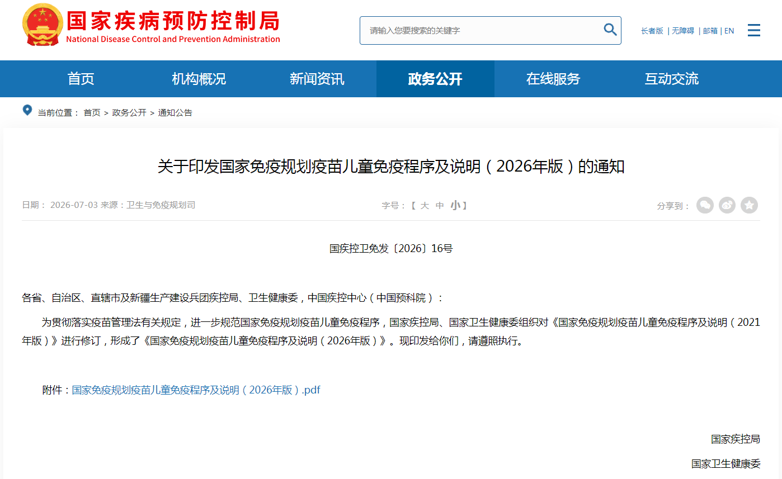Share to Weibo icon
Viewport: 782px width, 479px height.
pos(727,205)
